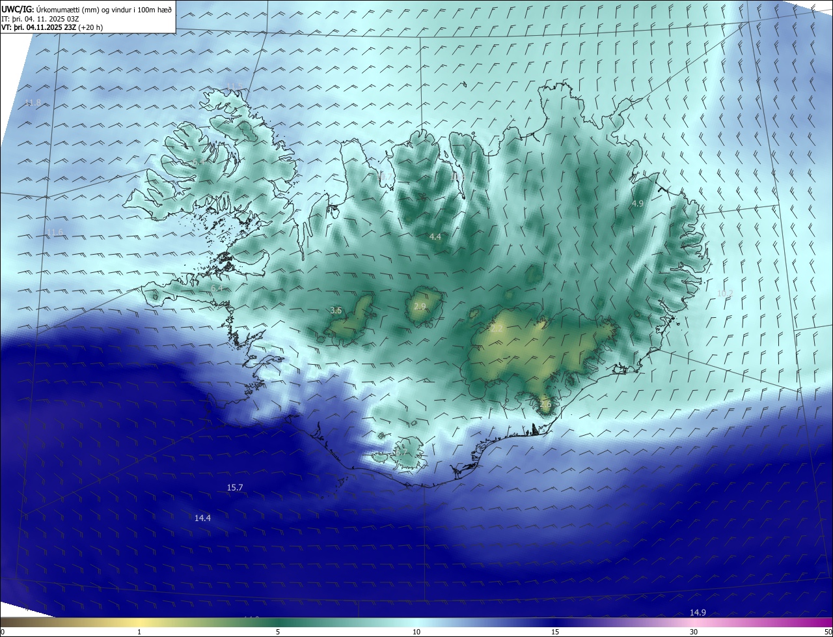
Task: Click the dark green colorbar segment above 5
Action: coord(278,622)
